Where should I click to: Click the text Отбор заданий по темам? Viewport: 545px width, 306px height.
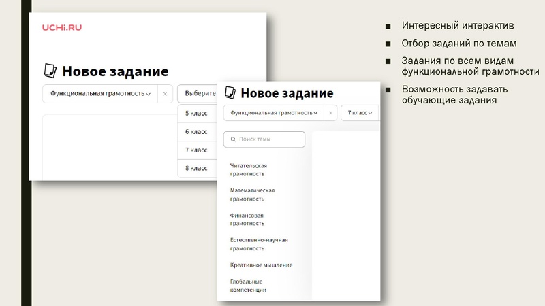458,44
